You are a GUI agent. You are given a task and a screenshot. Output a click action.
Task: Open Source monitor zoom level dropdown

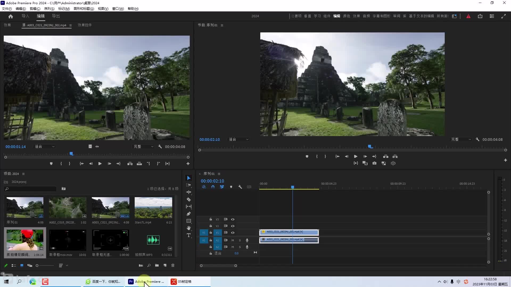click(x=44, y=146)
